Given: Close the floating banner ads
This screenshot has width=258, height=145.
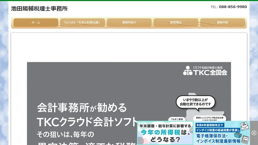Looking at the screenshot, I should 254,133.
